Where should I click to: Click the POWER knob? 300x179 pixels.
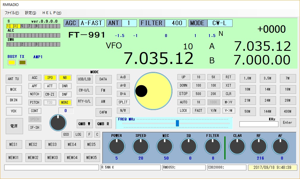pos(117,146)
